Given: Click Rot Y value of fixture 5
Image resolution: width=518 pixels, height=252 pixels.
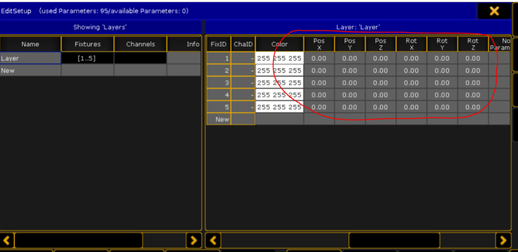Looking at the screenshot, I should tap(442, 107).
